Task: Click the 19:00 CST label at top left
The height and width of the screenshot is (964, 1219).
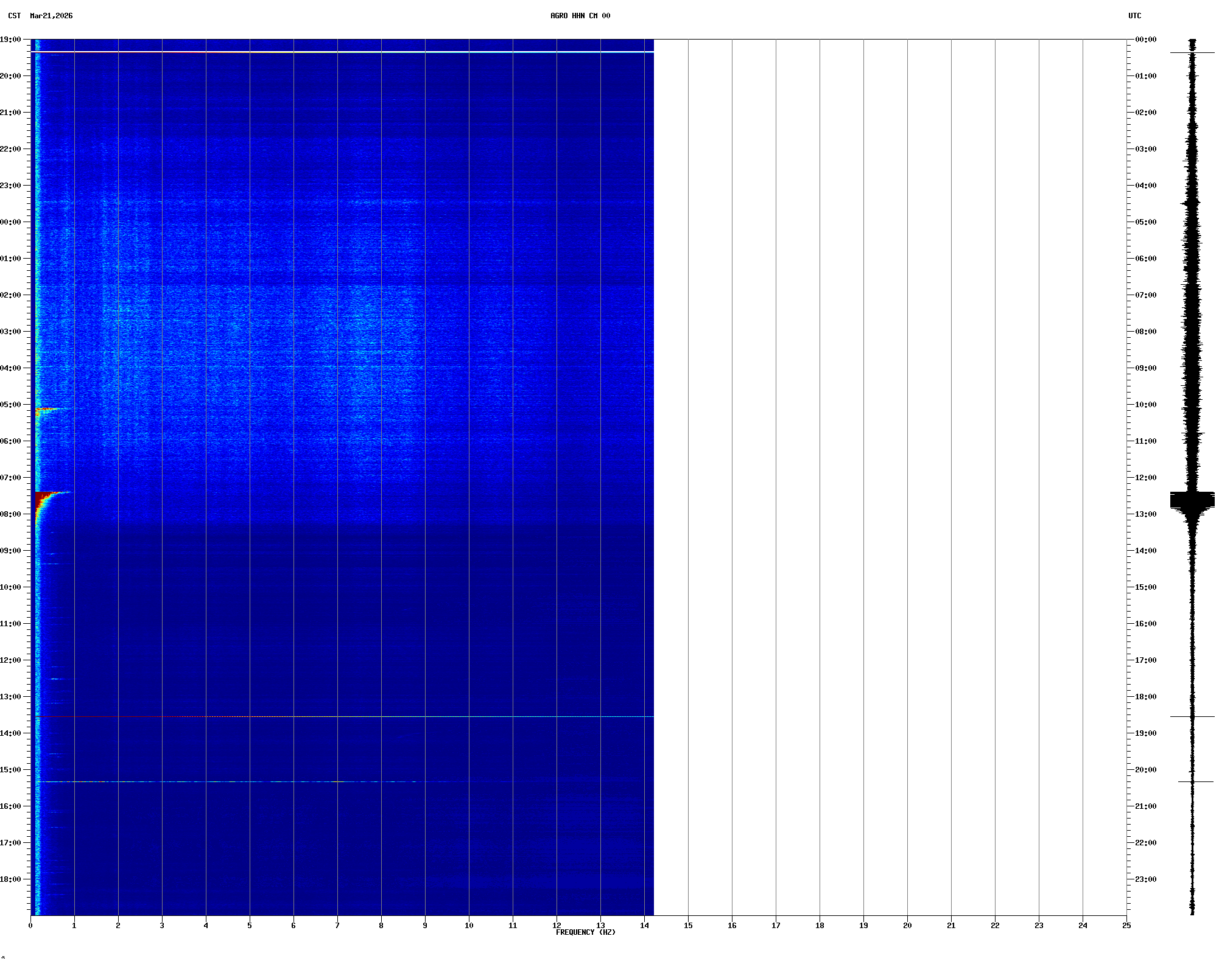Action: [x=10, y=40]
